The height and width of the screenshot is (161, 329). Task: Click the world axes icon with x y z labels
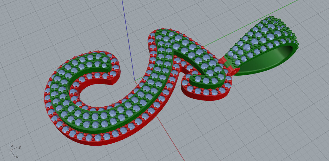pos(15,151)
